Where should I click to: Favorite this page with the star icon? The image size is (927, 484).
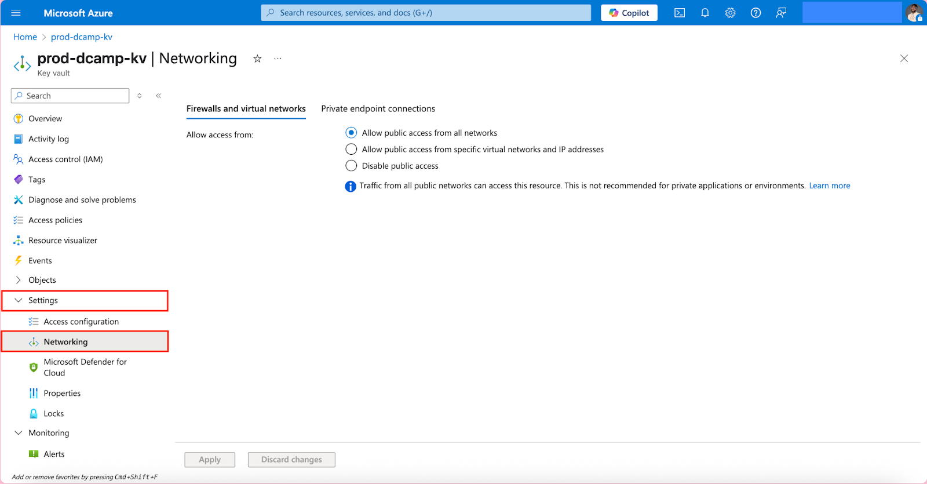coord(257,59)
